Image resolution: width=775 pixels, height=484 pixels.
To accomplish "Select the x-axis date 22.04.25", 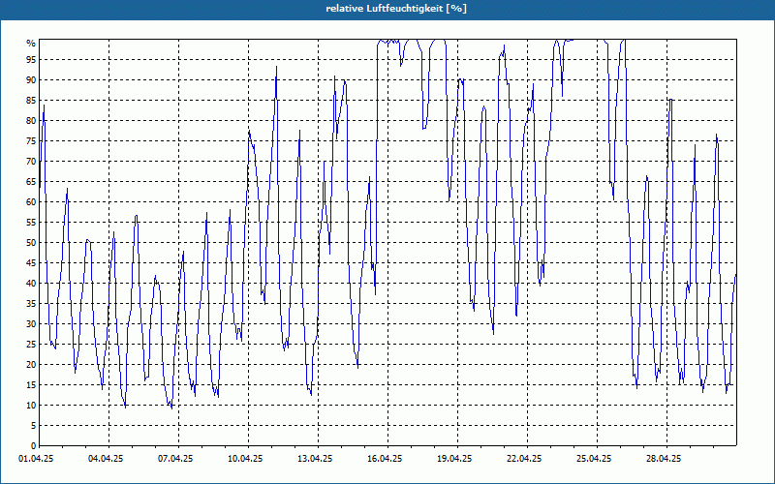I will tap(524, 459).
